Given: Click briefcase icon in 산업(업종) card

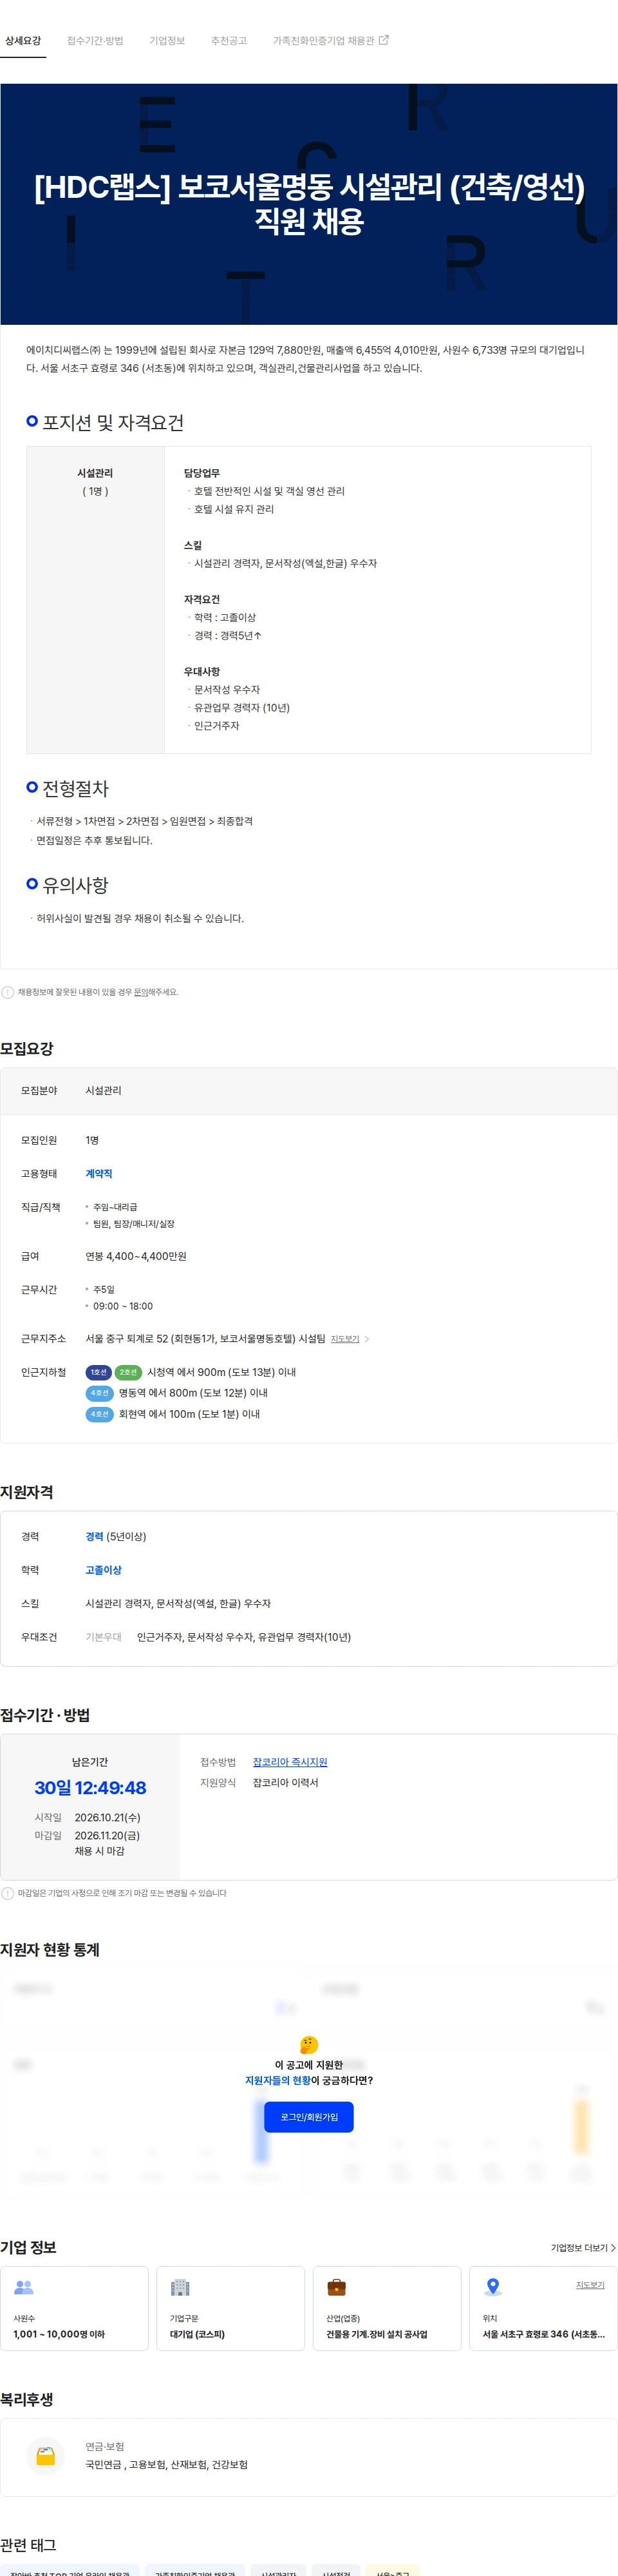Looking at the screenshot, I should (337, 2287).
